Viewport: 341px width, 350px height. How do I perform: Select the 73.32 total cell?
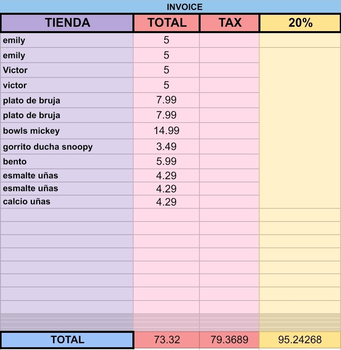[x=167, y=340]
